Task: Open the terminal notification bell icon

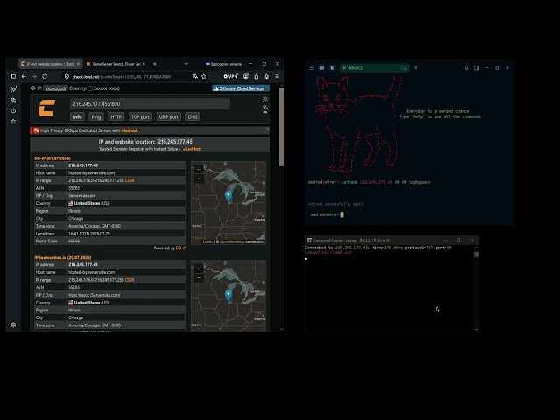Action: pos(466,68)
